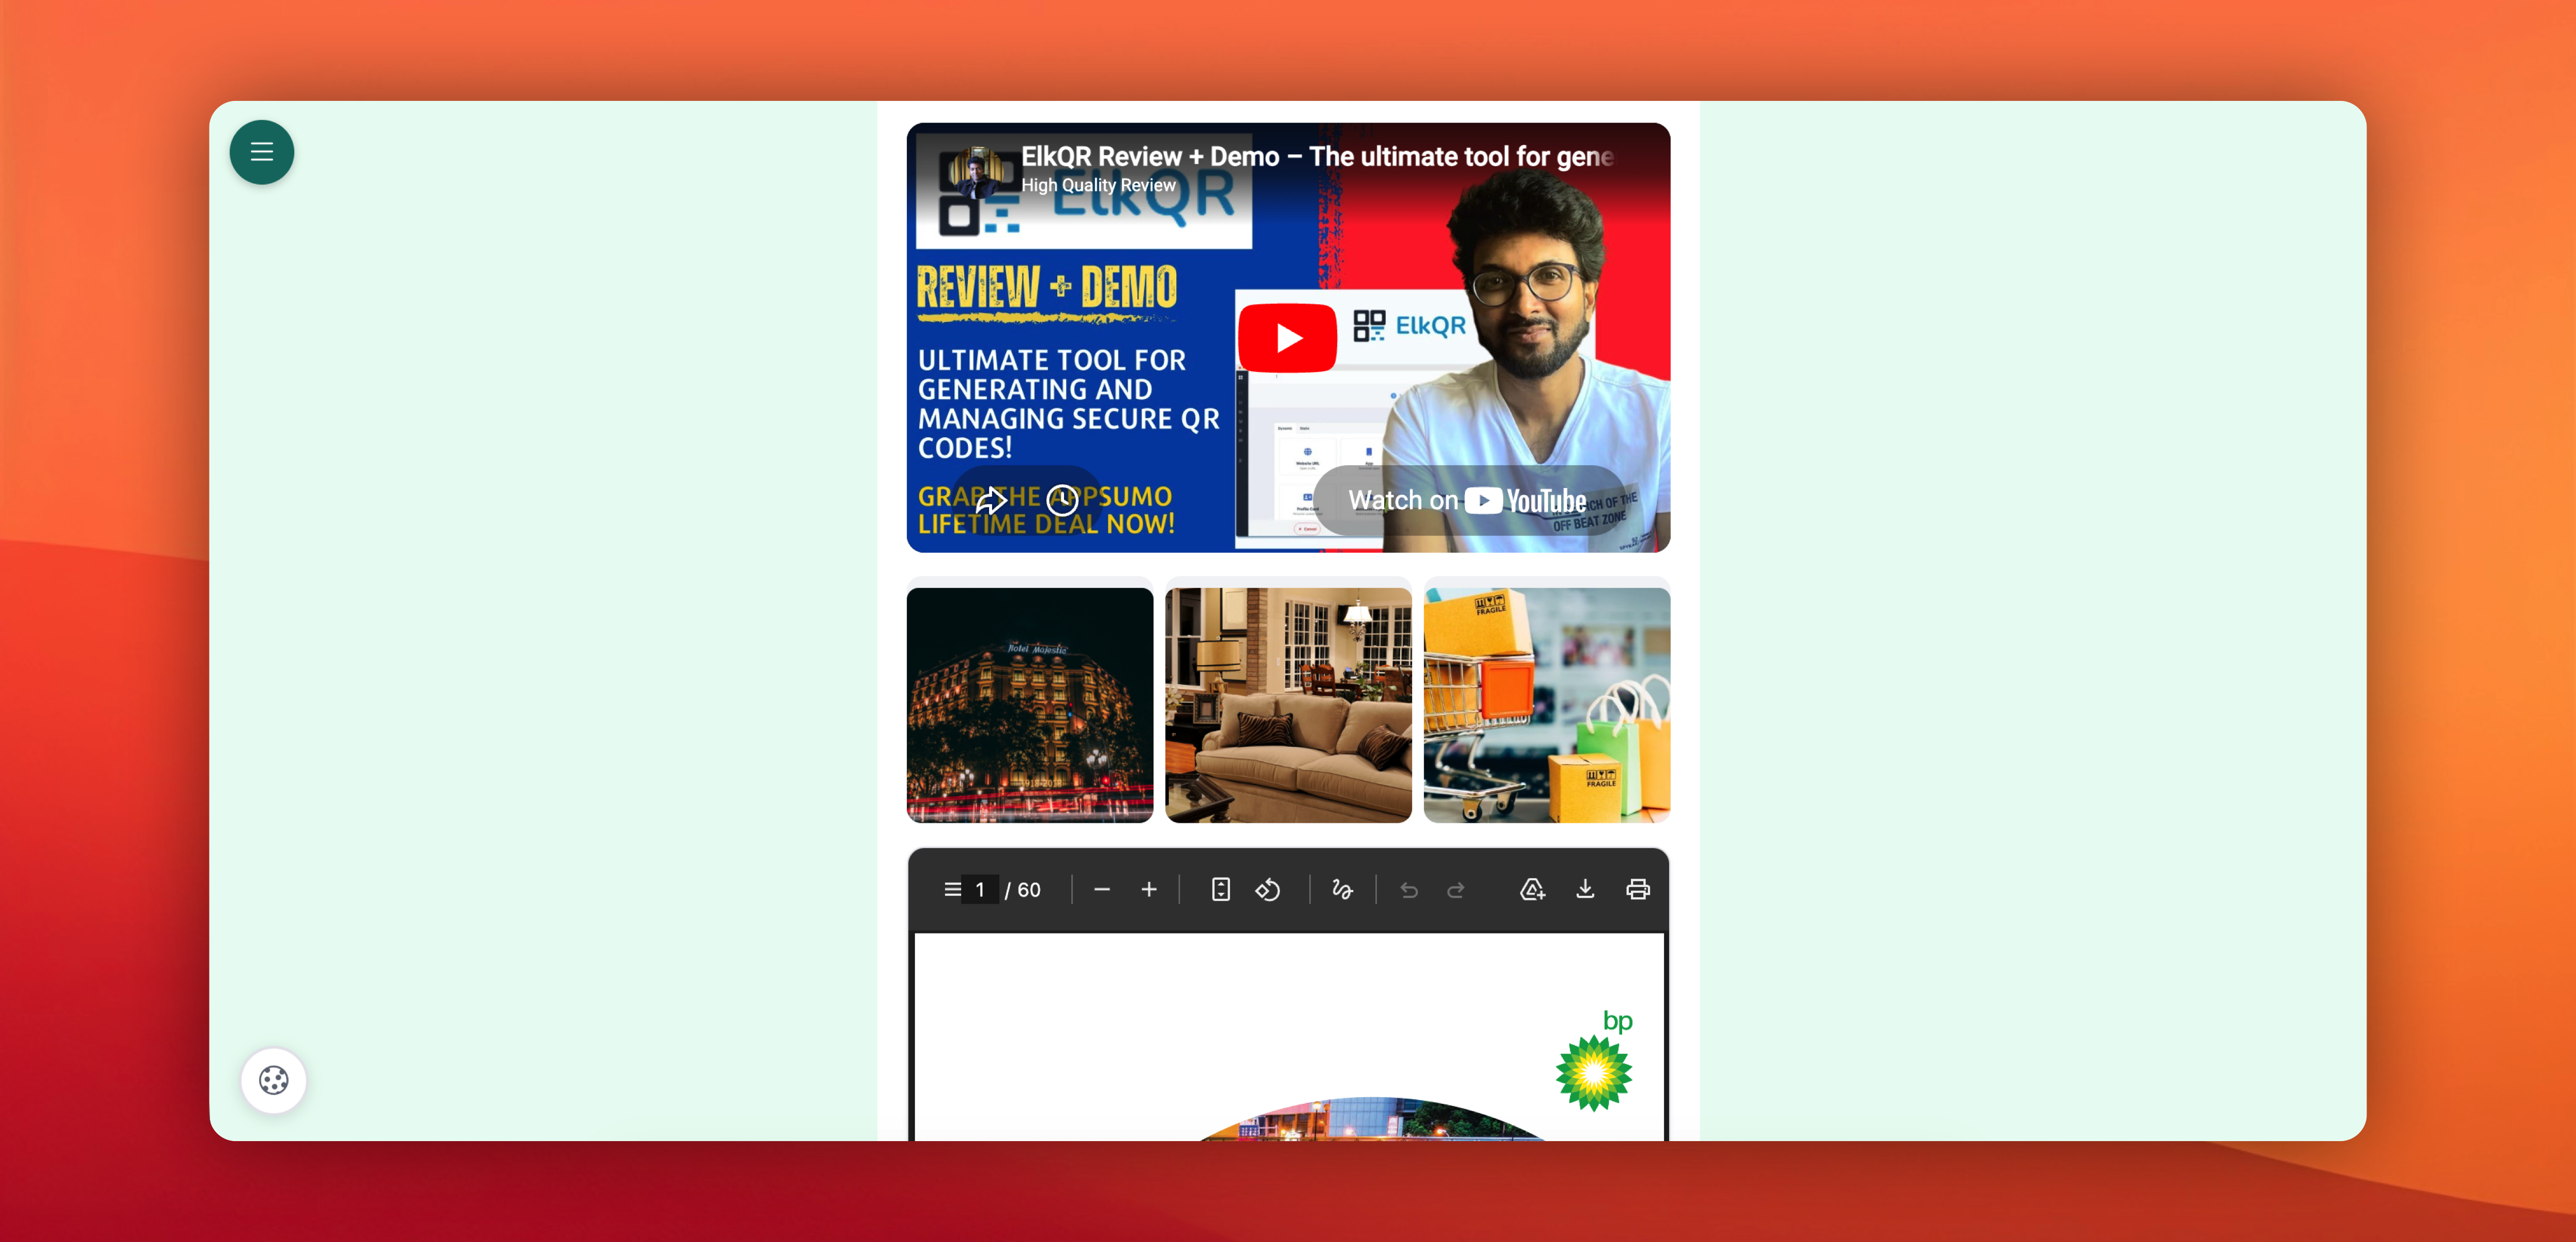Select the PDF draw annotation tool

coord(1342,890)
